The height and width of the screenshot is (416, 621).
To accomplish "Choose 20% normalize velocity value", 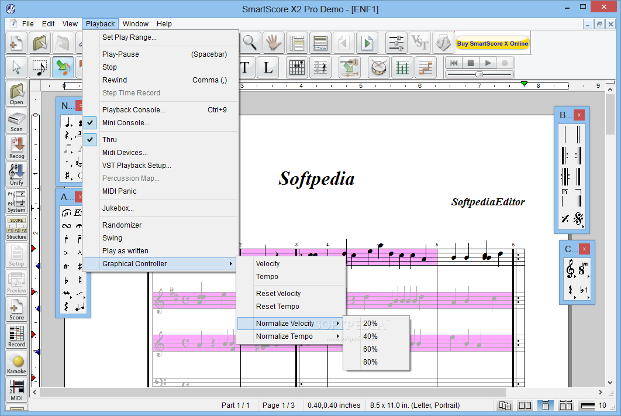I will (376, 324).
